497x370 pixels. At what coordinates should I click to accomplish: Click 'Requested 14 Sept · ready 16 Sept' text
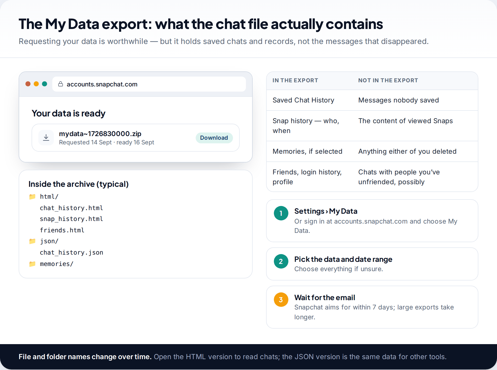pyautogui.click(x=106, y=142)
